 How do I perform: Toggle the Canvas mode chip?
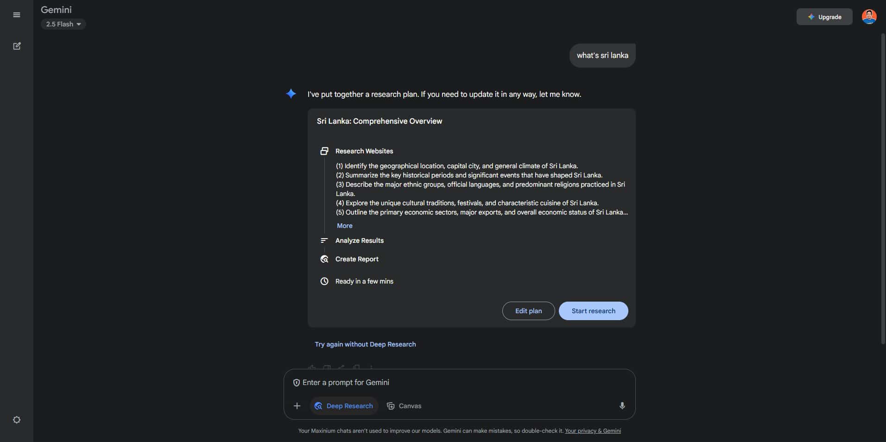404,406
